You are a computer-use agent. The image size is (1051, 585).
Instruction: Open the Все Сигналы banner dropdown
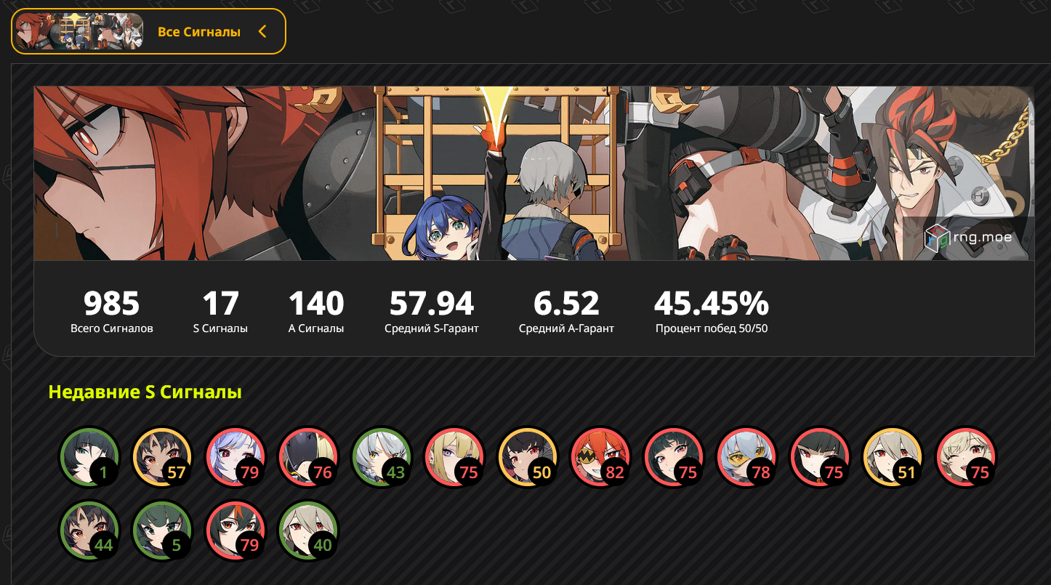pos(148,31)
